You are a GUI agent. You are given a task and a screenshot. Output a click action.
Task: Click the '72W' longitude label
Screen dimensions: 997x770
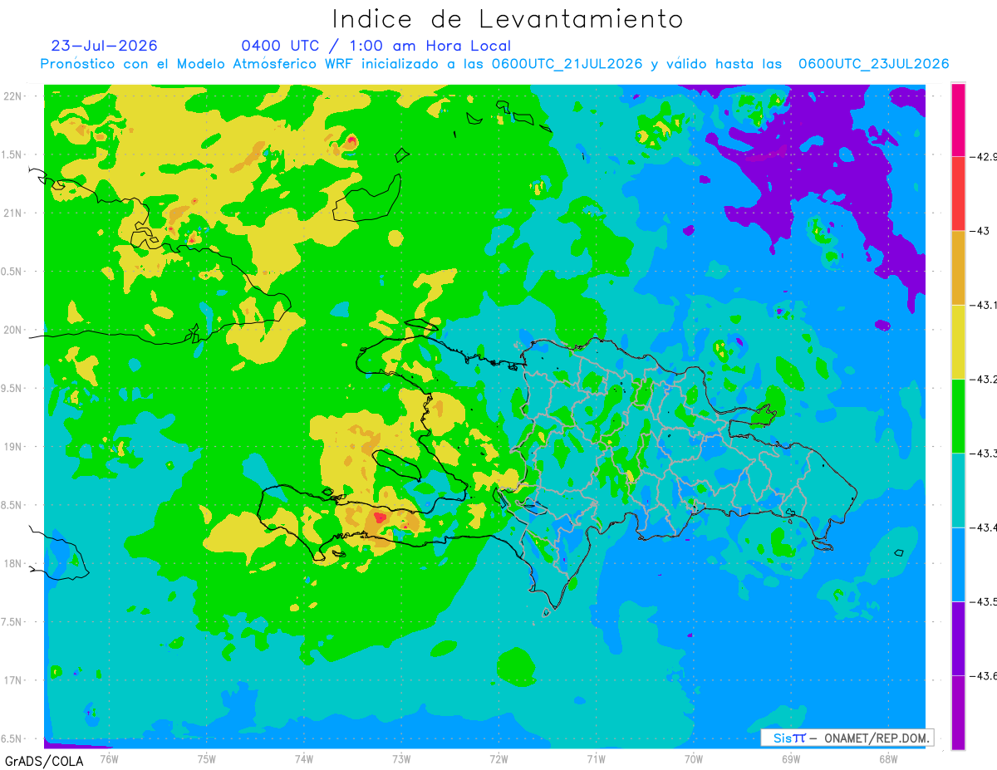[x=498, y=758]
